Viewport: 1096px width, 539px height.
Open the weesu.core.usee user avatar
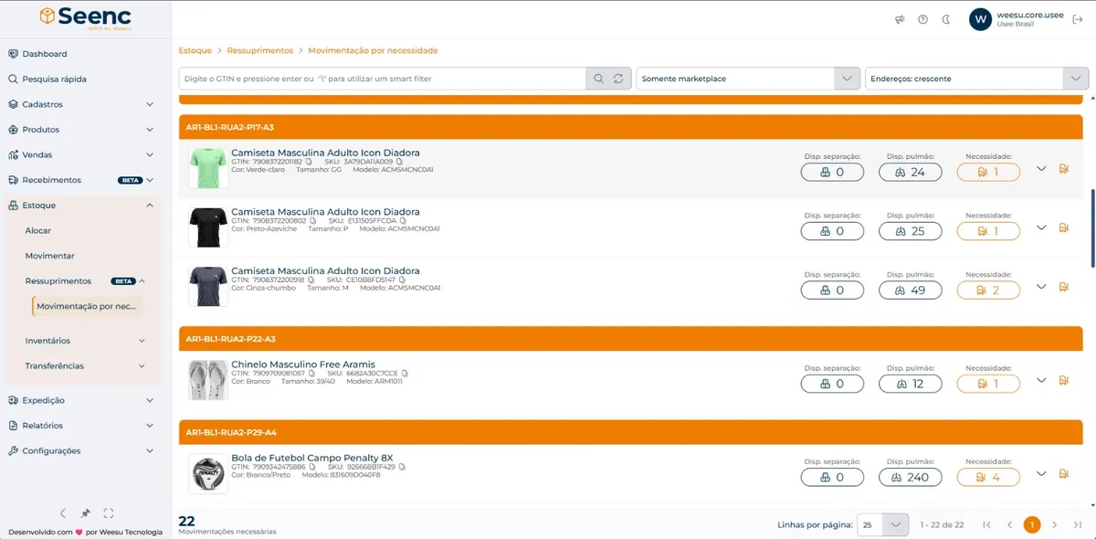(x=980, y=19)
